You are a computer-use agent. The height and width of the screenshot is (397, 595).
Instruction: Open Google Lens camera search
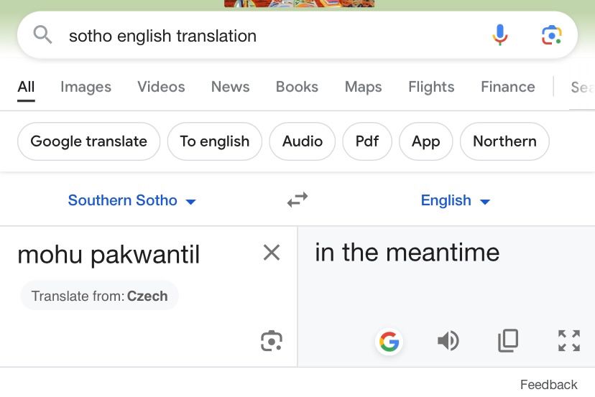click(551, 34)
